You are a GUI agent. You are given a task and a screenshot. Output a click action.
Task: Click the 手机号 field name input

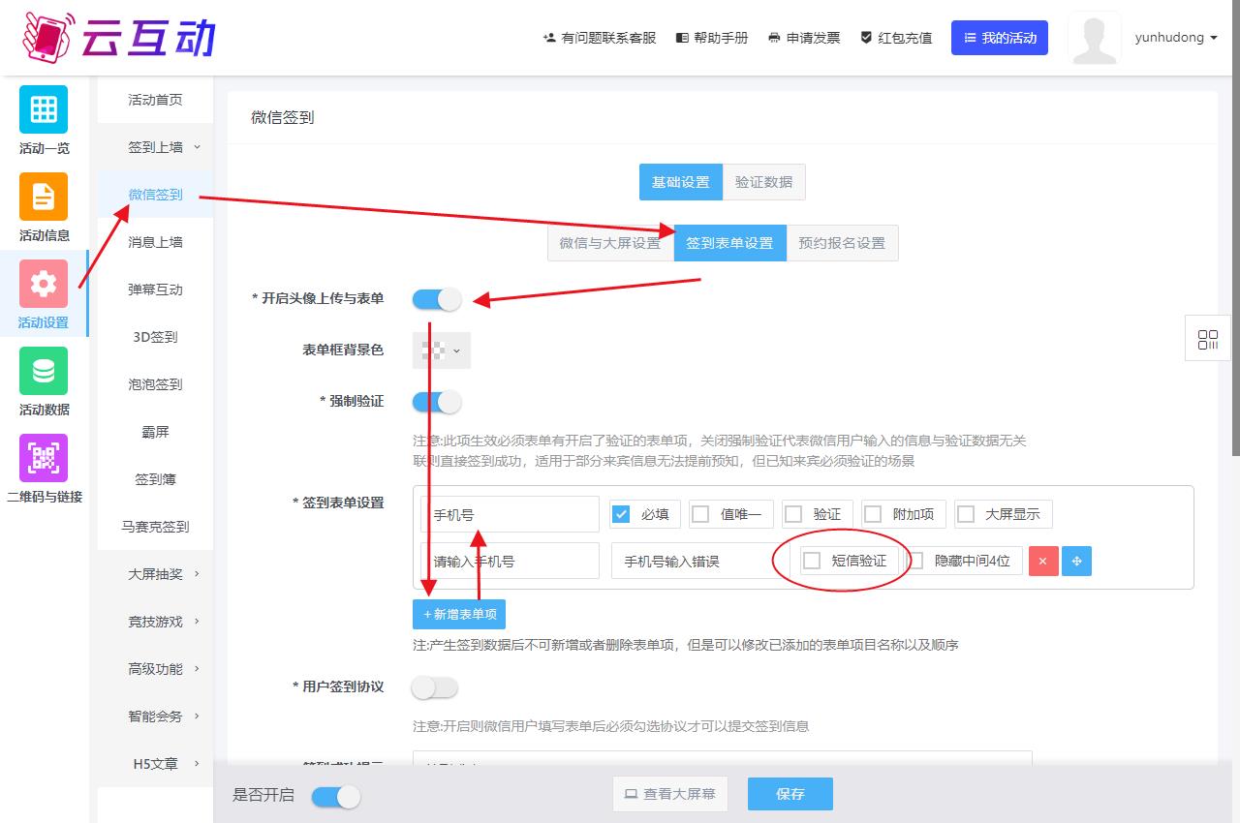[511, 514]
